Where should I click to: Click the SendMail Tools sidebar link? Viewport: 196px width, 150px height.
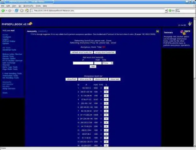[9, 50]
